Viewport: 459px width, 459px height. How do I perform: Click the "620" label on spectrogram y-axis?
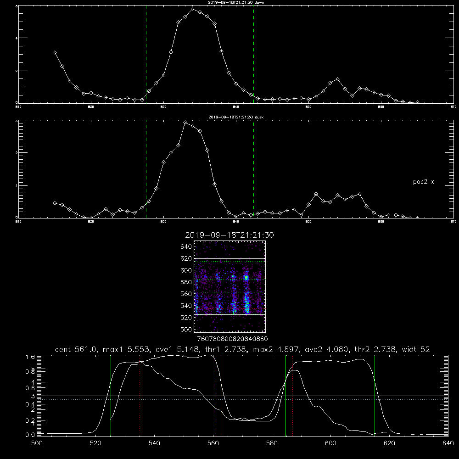click(186, 258)
